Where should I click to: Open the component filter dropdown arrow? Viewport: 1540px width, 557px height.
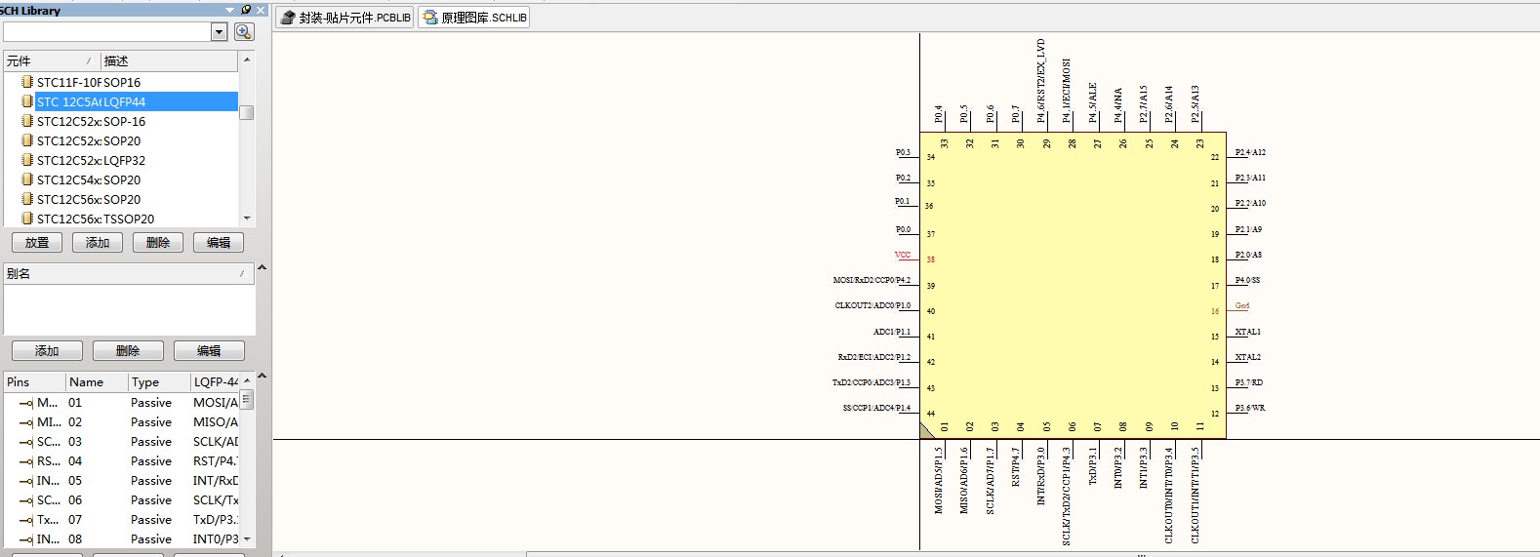(219, 32)
